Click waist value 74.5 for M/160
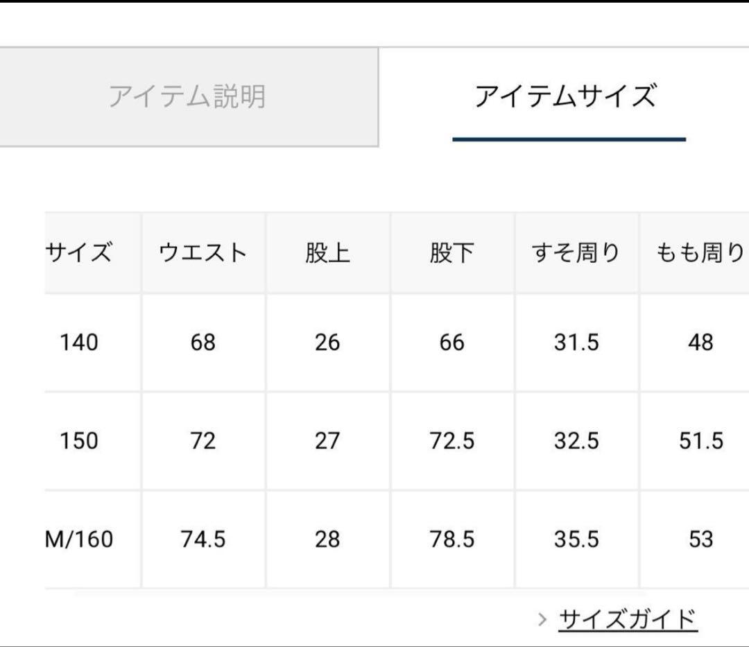 pos(203,540)
